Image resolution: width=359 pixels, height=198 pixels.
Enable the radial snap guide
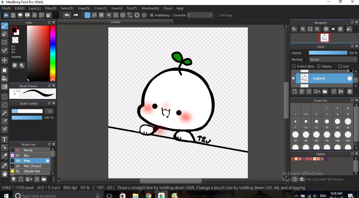(116, 15)
